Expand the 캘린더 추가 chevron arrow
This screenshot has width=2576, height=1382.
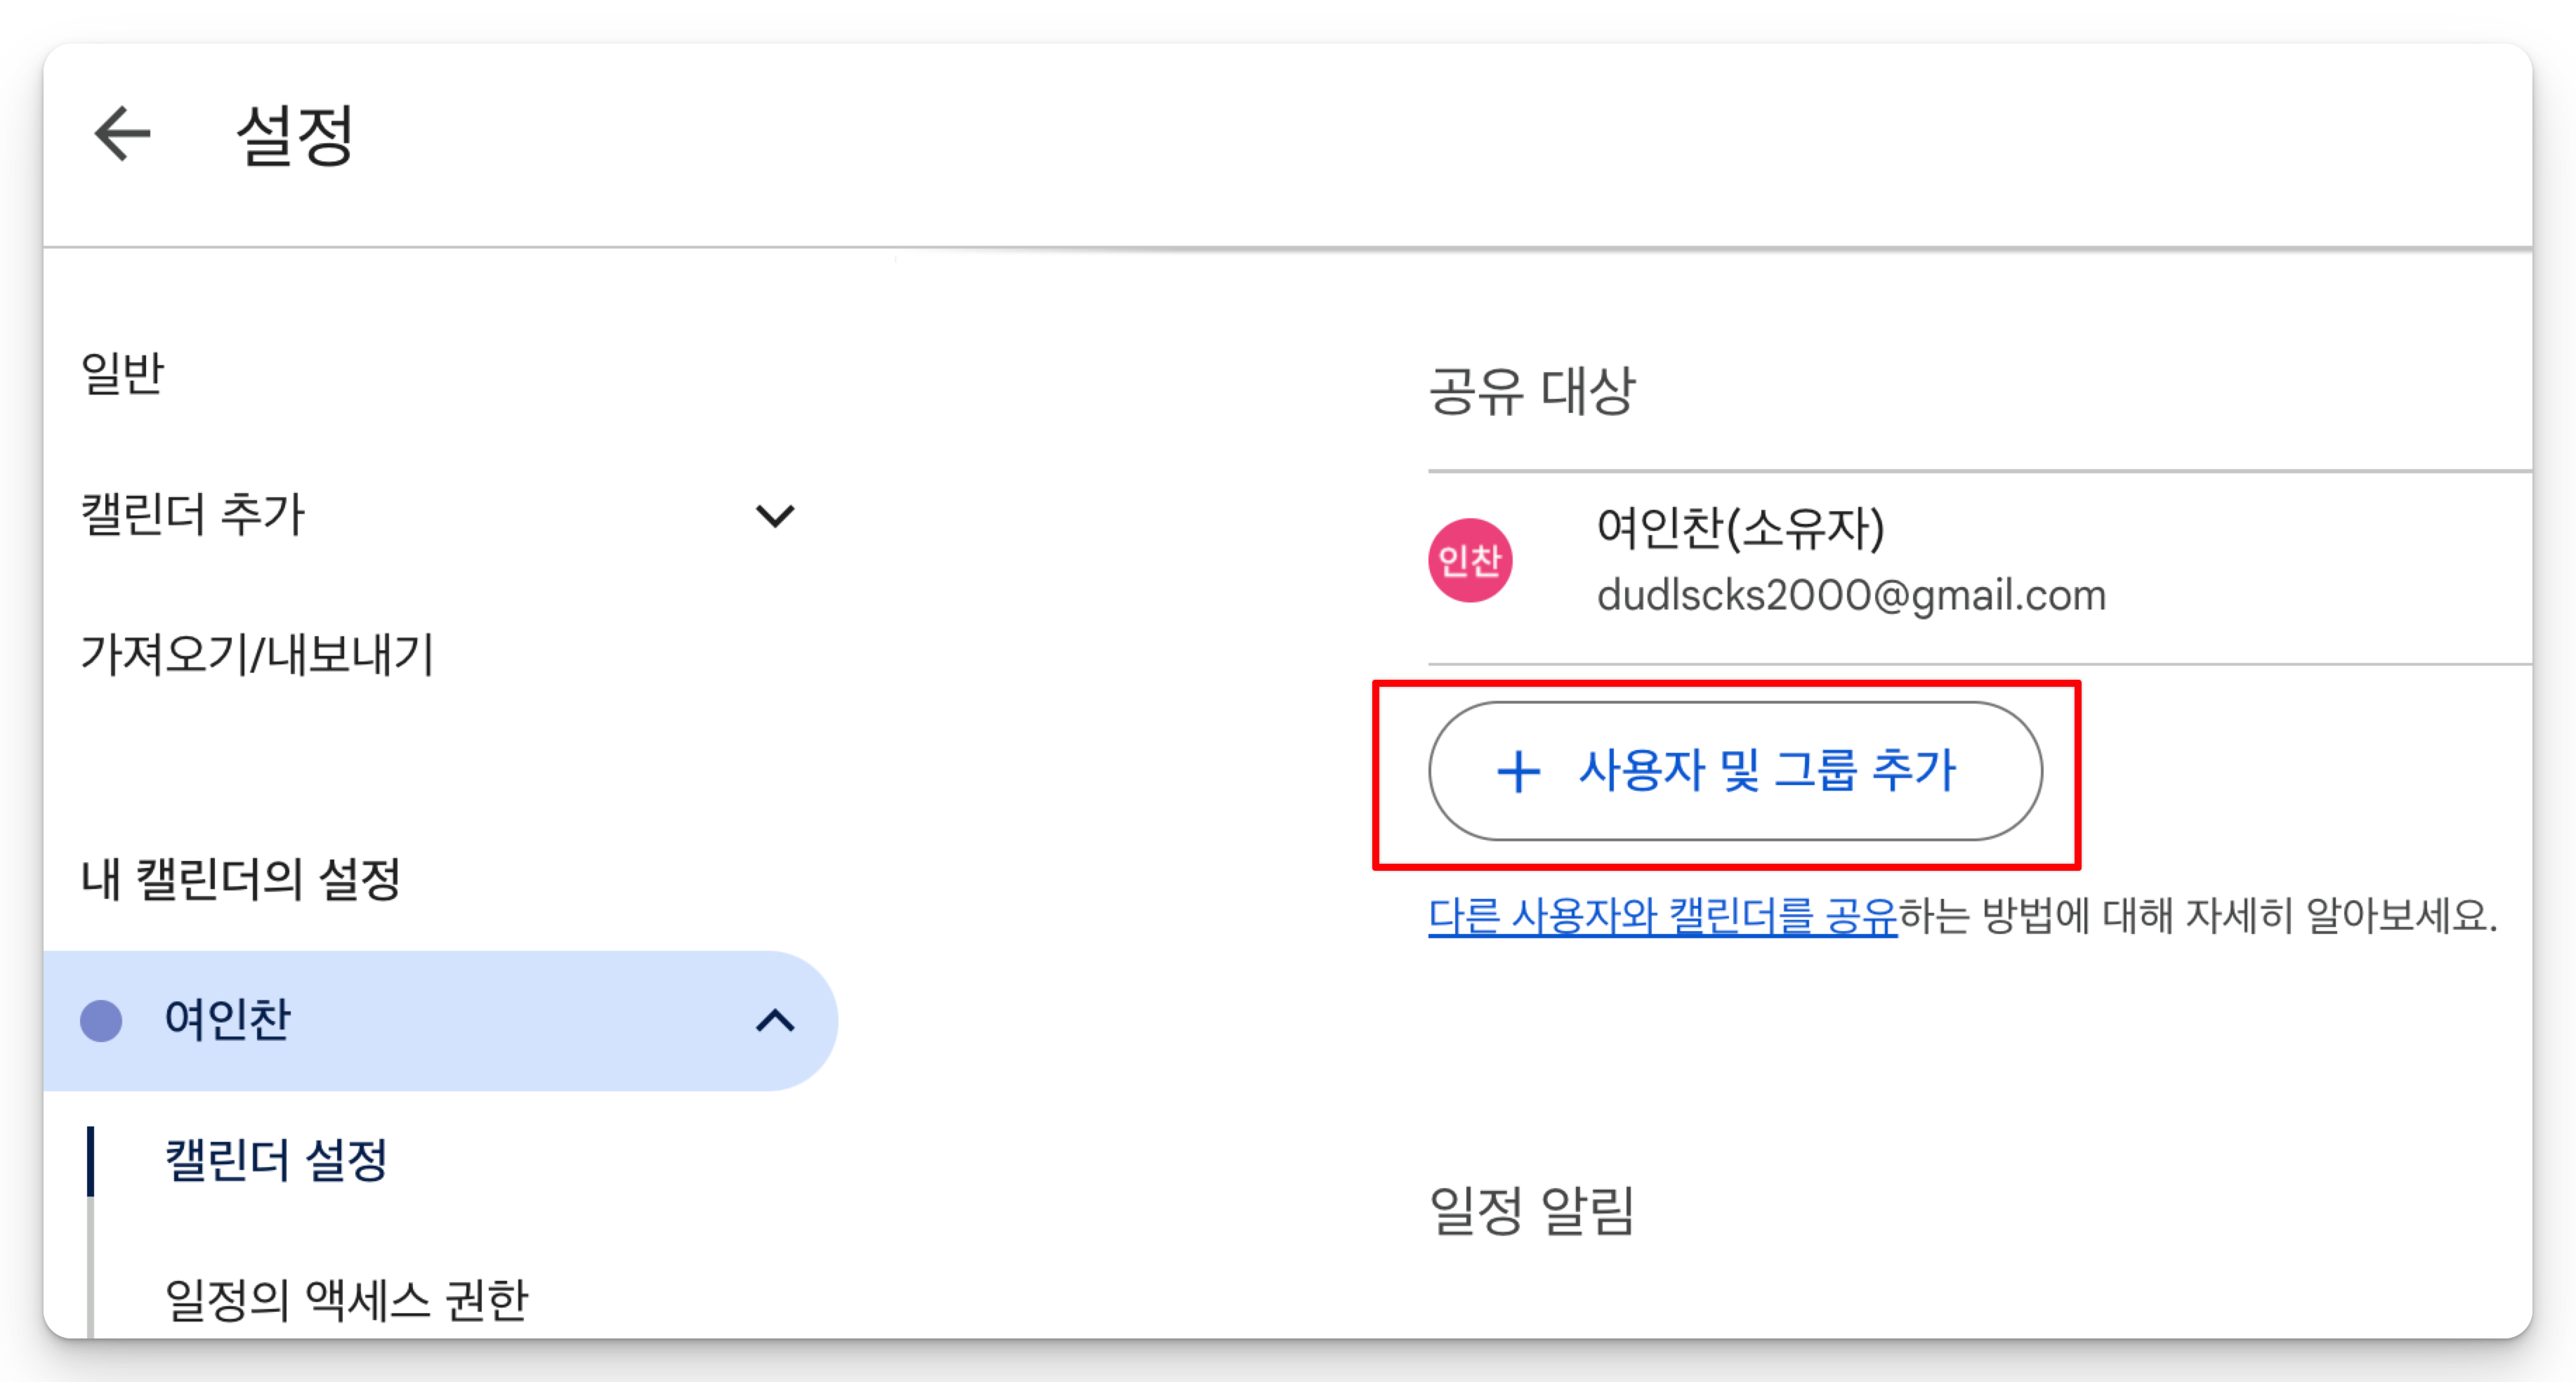click(774, 516)
